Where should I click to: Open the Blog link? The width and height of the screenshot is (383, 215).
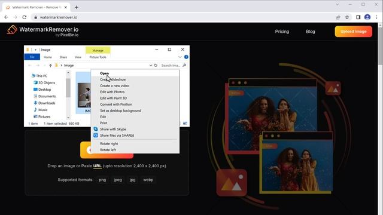[311, 32]
